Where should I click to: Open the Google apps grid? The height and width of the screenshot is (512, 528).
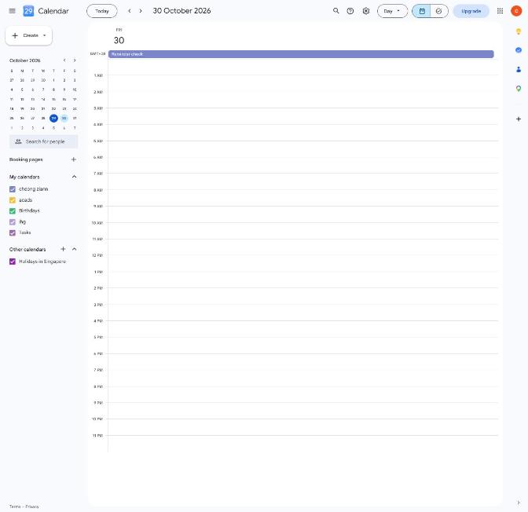click(500, 11)
